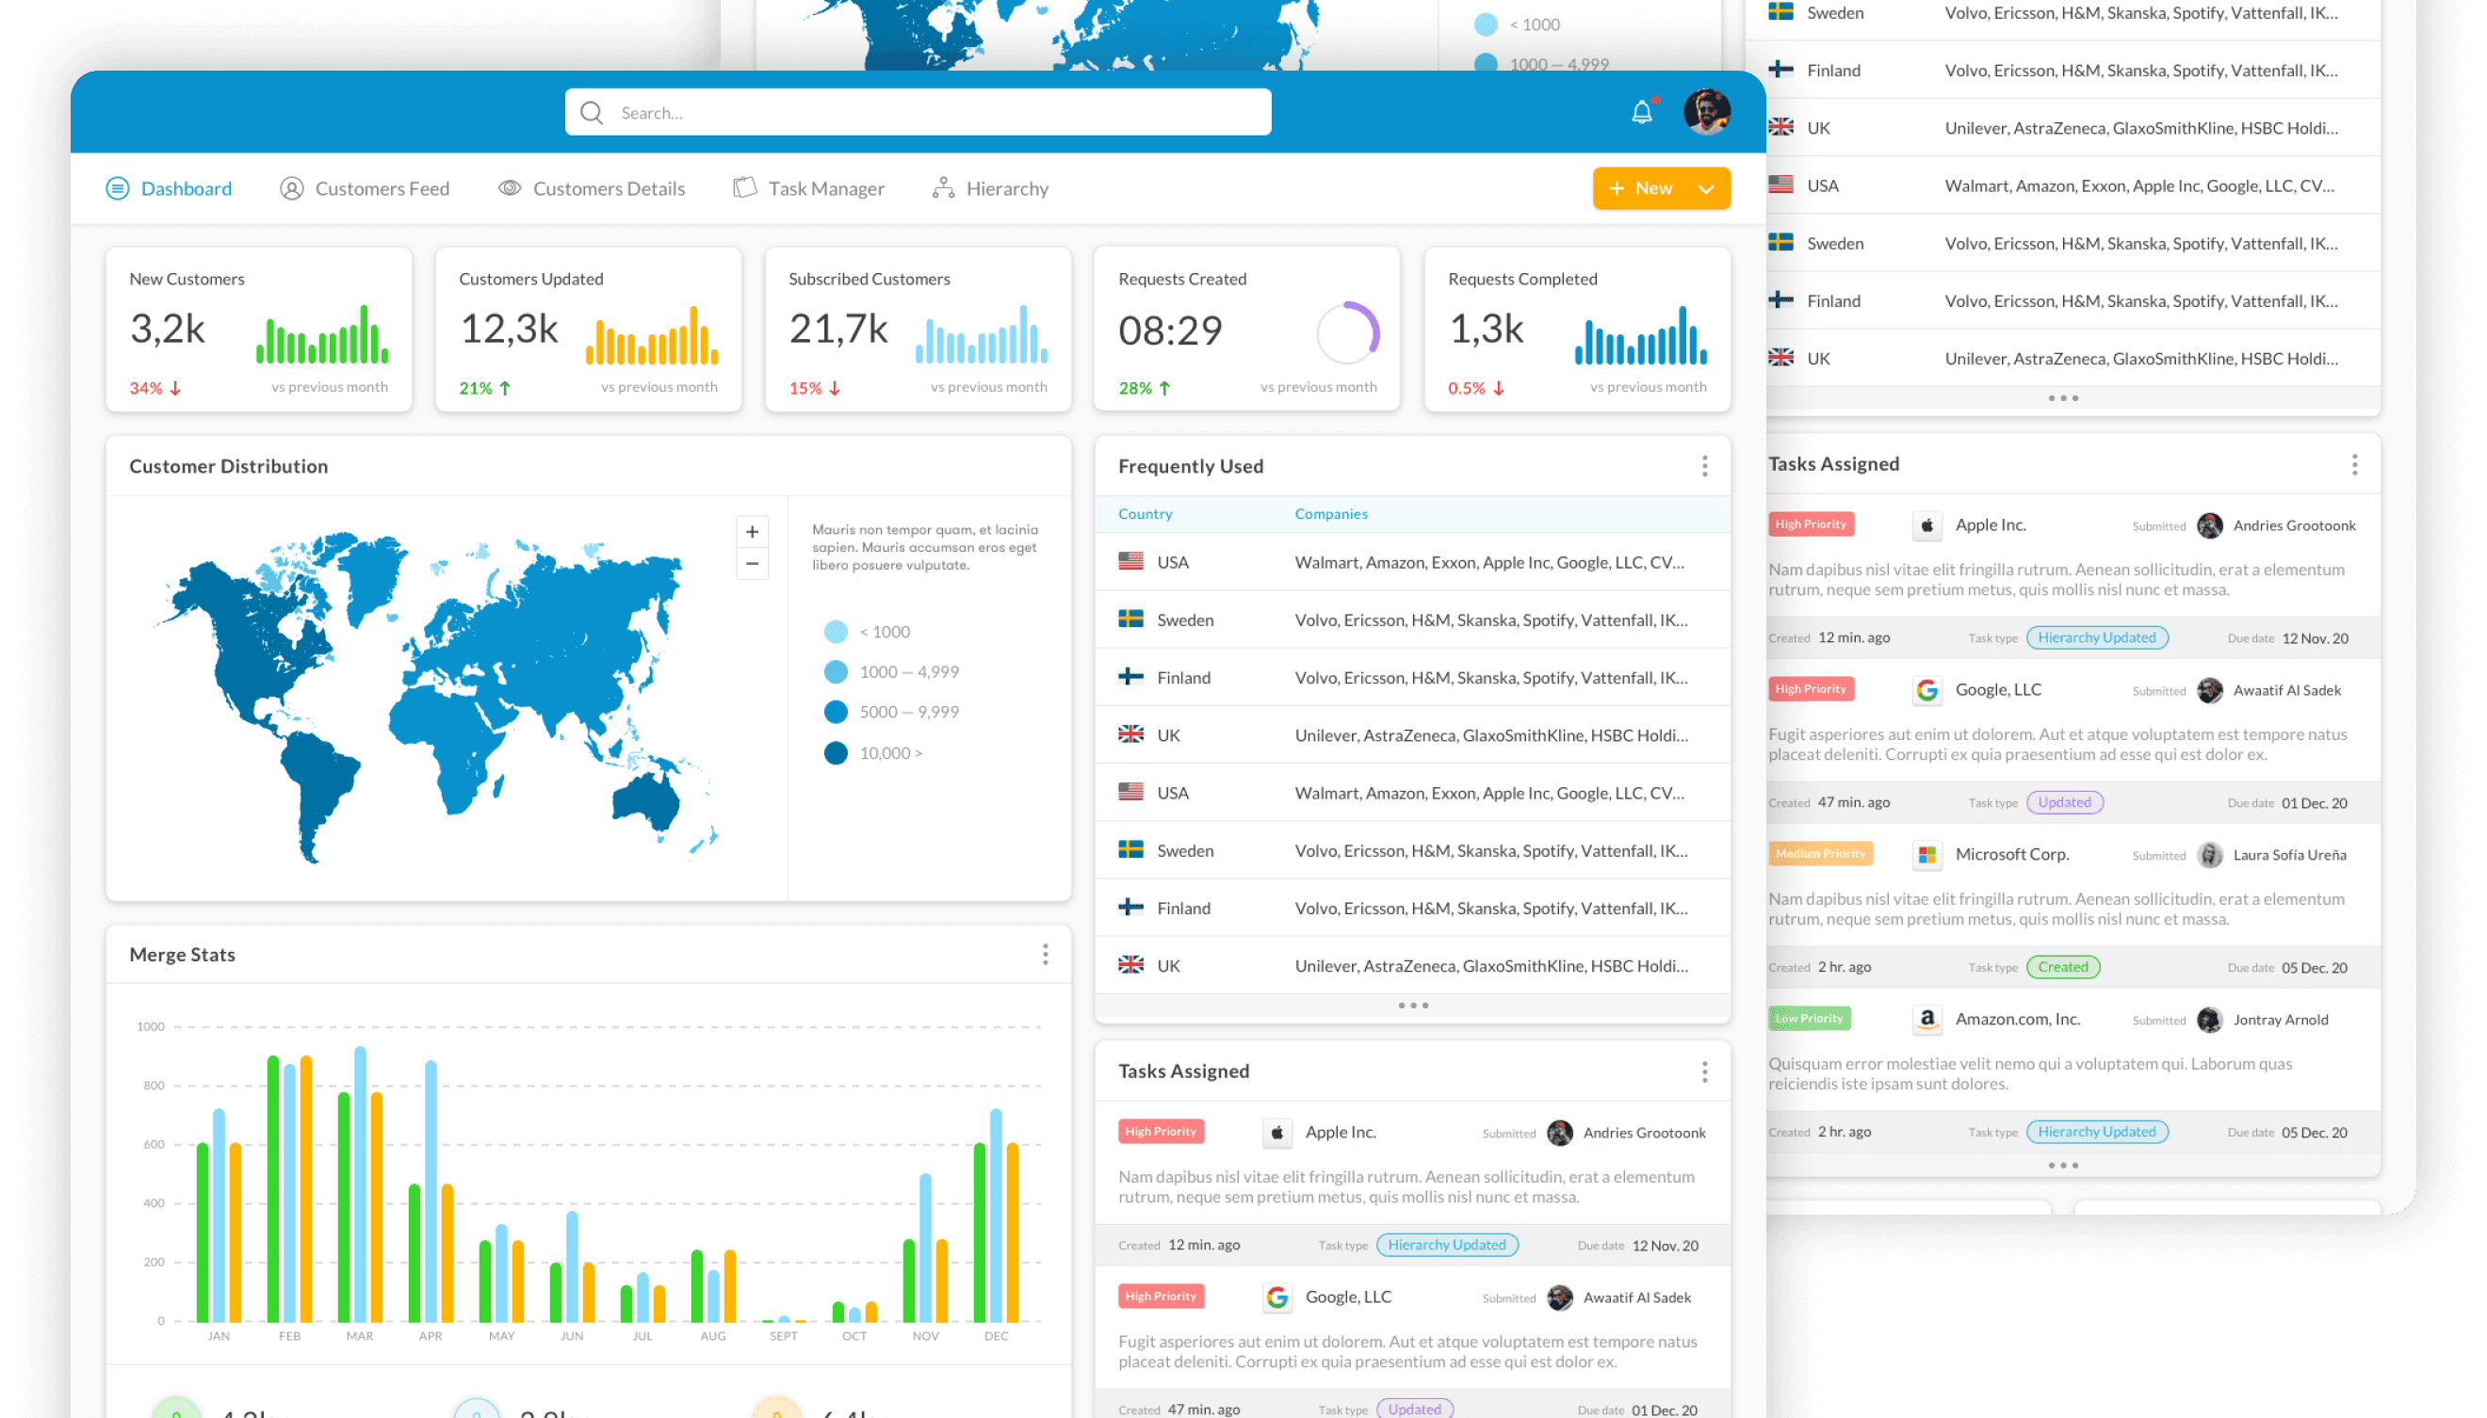Toggle the '5000 — 9,999' legend marker
Screen dimensions: 2487x1418
(836, 712)
